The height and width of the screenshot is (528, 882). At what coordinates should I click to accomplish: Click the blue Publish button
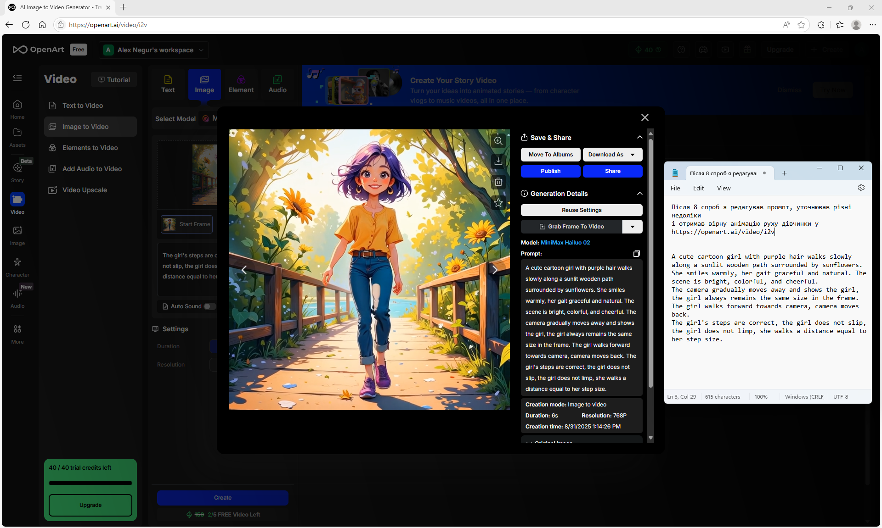(550, 171)
